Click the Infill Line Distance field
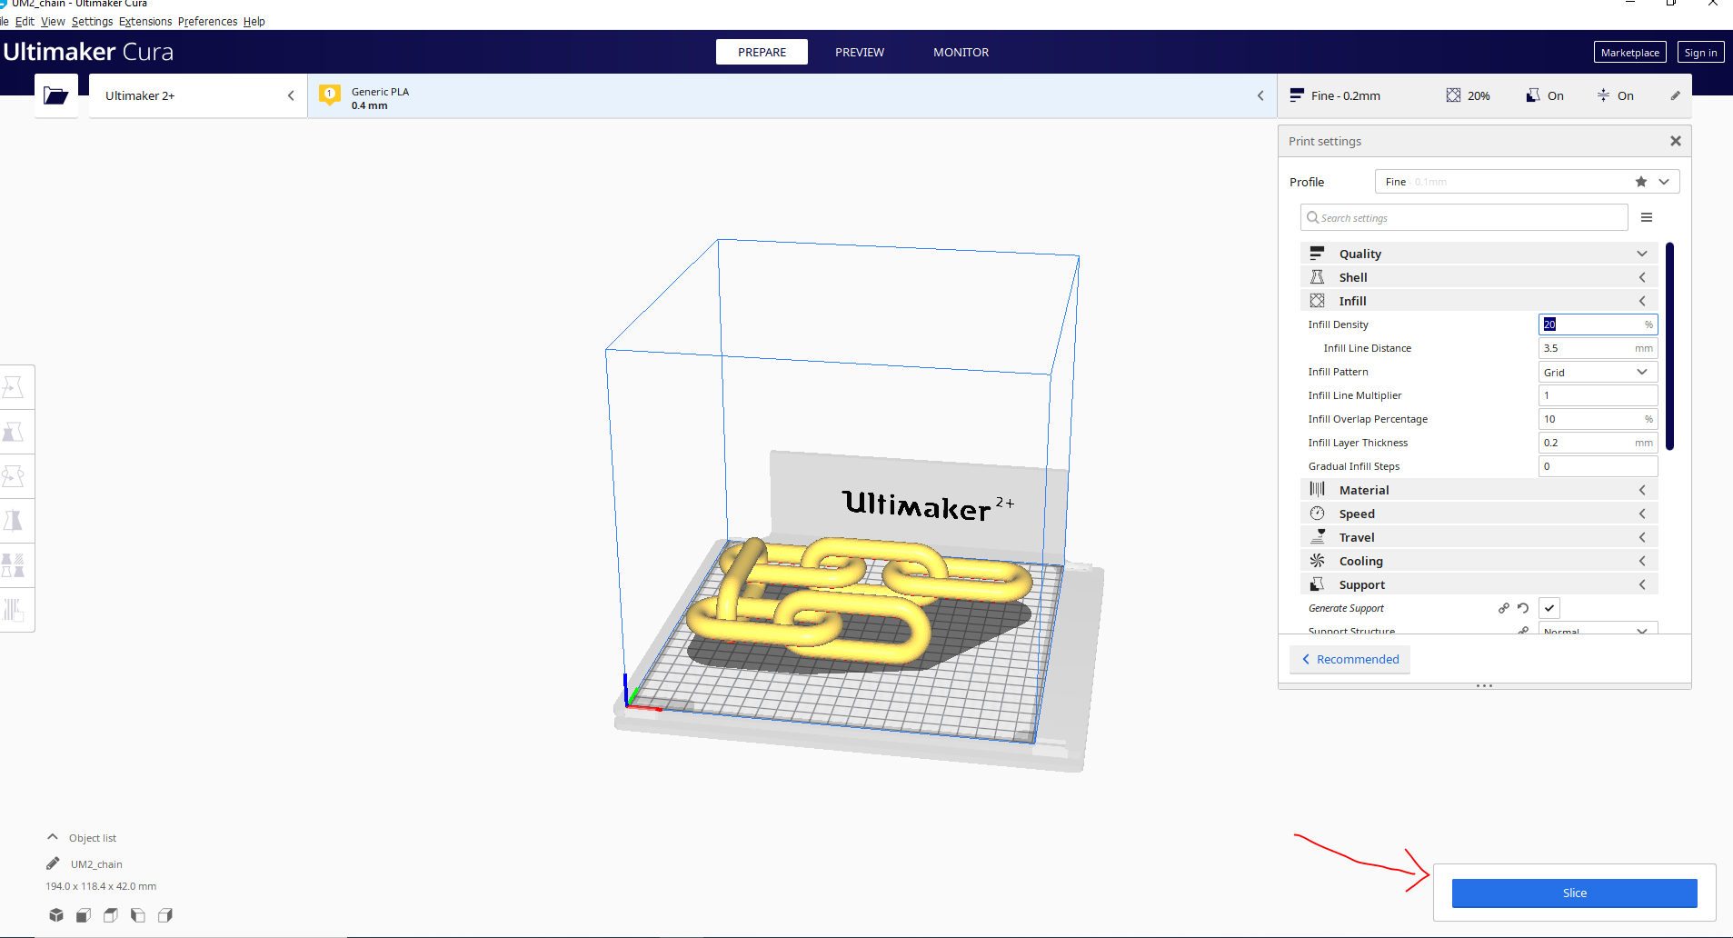This screenshot has height=938, width=1733. coord(1598,348)
